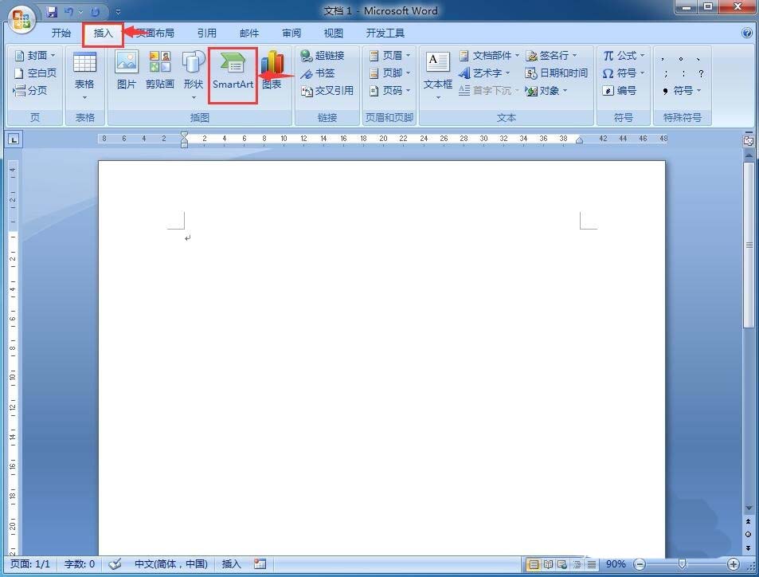Open the 邮件 ribbon tab
Screen dimensions: 759x577
click(248, 33)
